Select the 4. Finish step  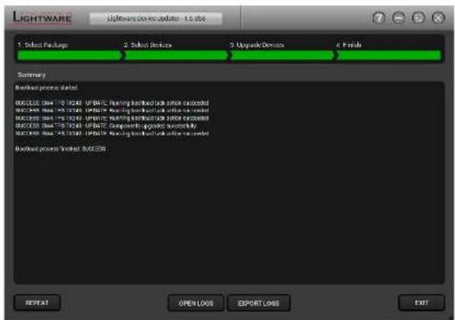pyautogui.click(x=349, y=45)
